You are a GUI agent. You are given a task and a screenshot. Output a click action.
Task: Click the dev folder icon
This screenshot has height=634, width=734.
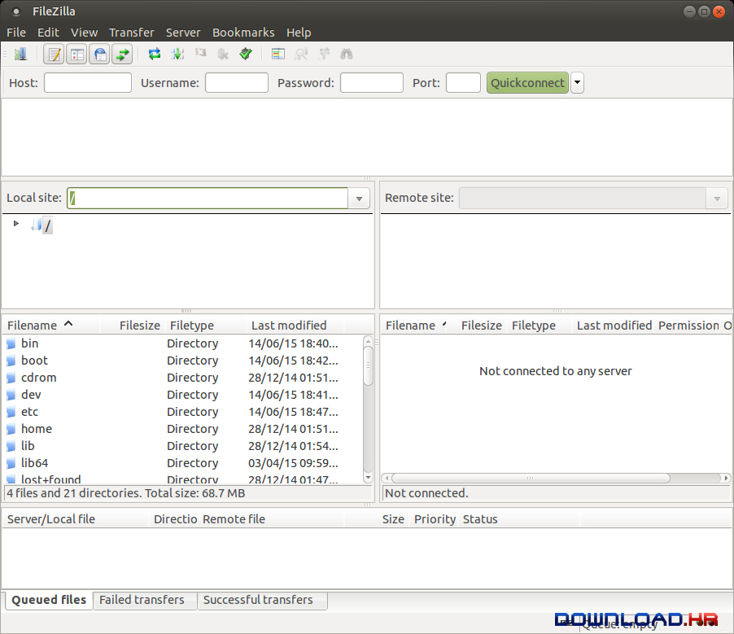[x=11, y=396]
